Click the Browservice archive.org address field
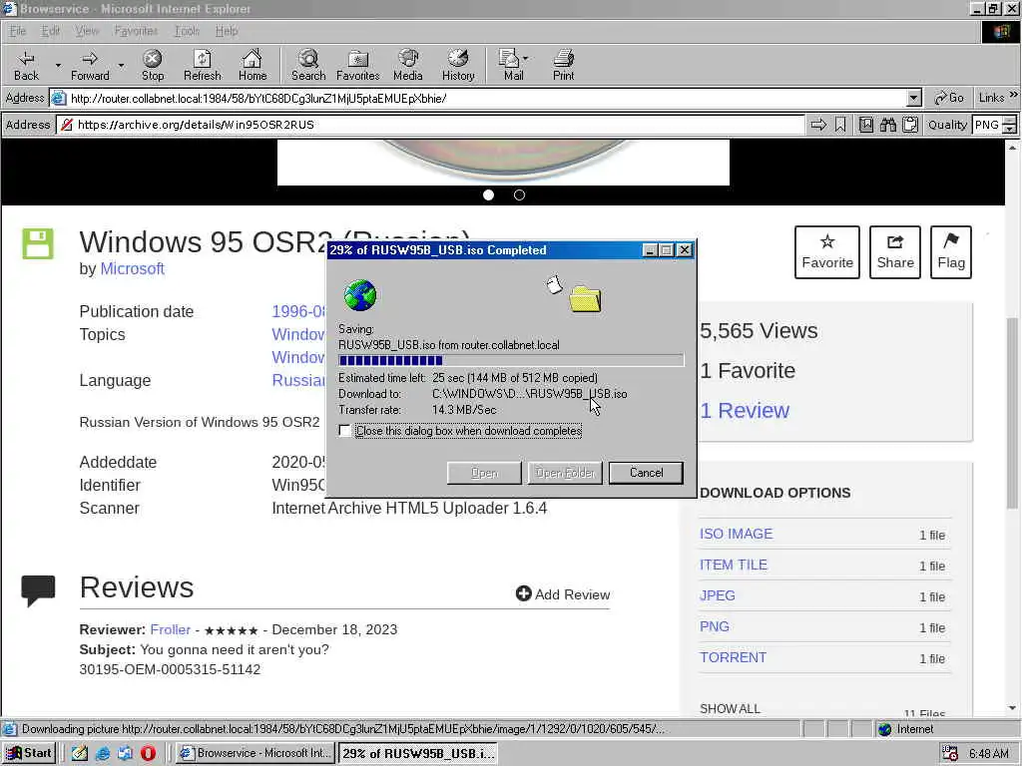This screenshot has height=766, width=1022. coord(431,125)
